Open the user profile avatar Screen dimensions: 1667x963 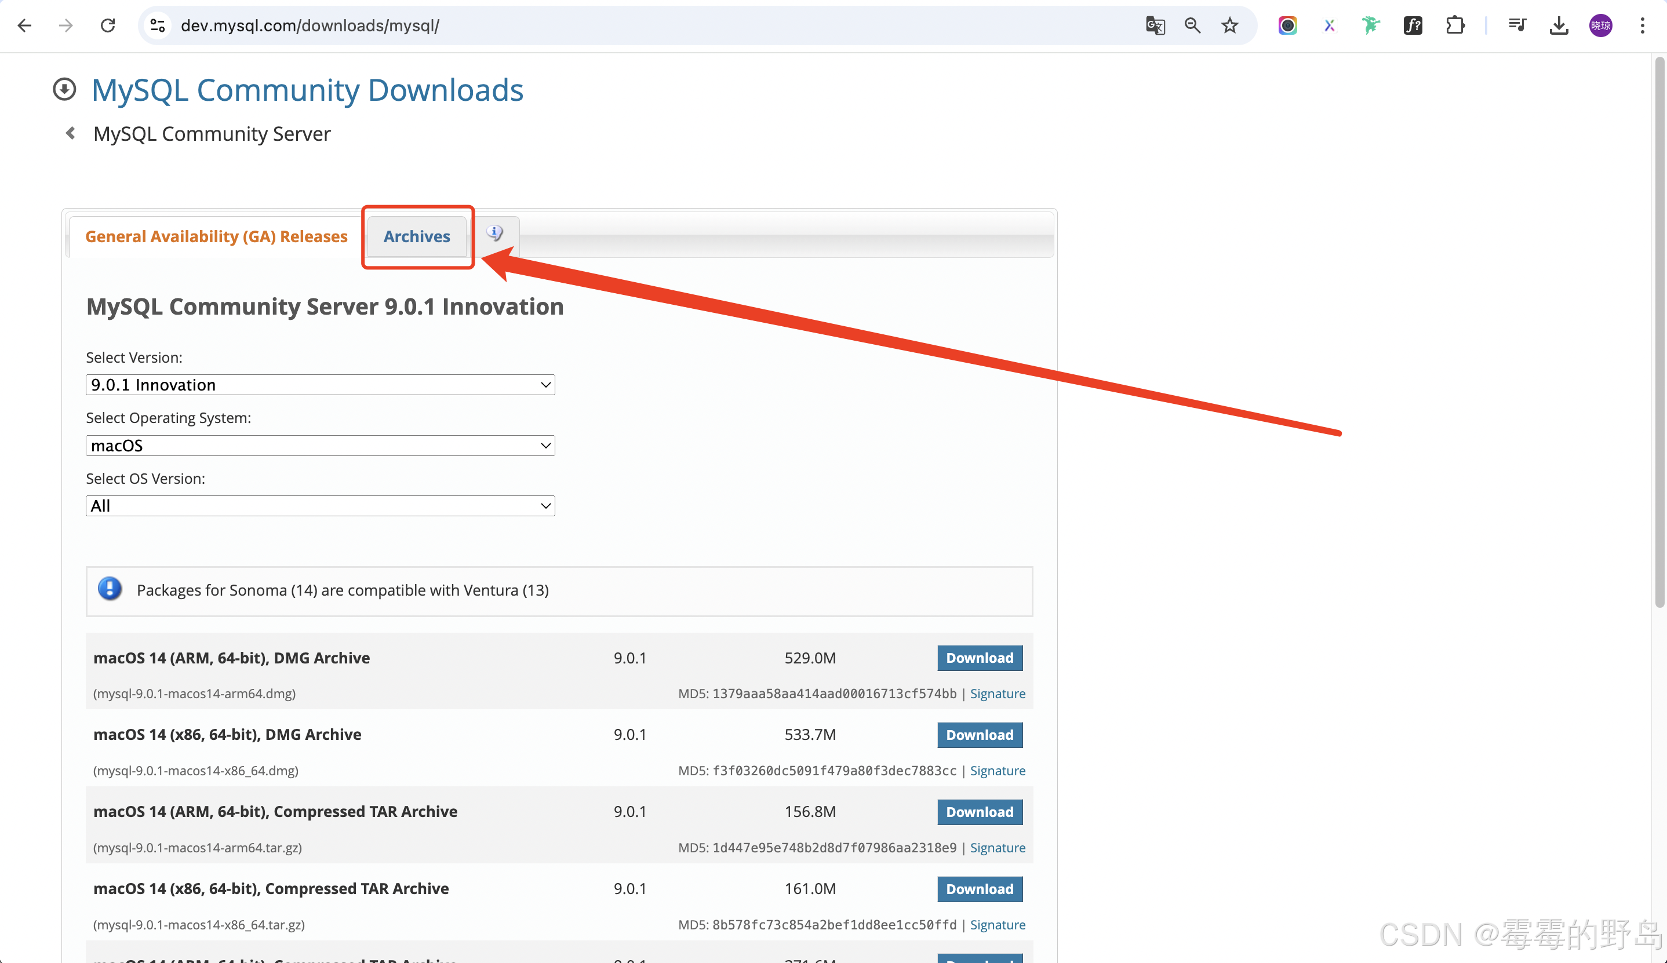(x=1600, y=26)
